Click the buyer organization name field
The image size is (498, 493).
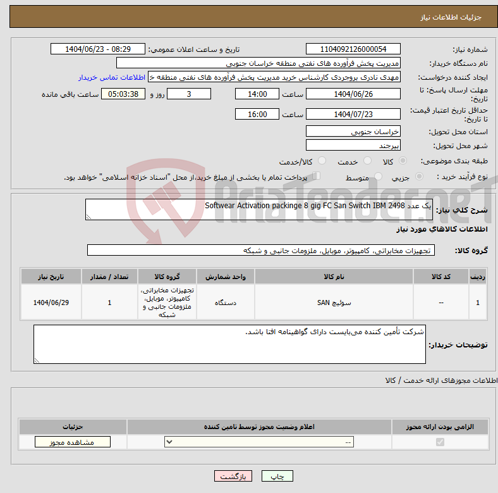258,63
